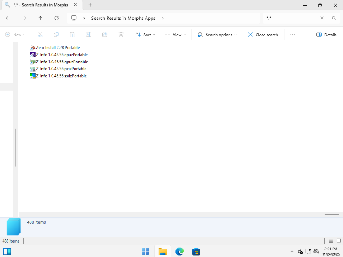Open Z-Info 1.0.45.55 cpuzPortable shortcut

click(62, 55)
